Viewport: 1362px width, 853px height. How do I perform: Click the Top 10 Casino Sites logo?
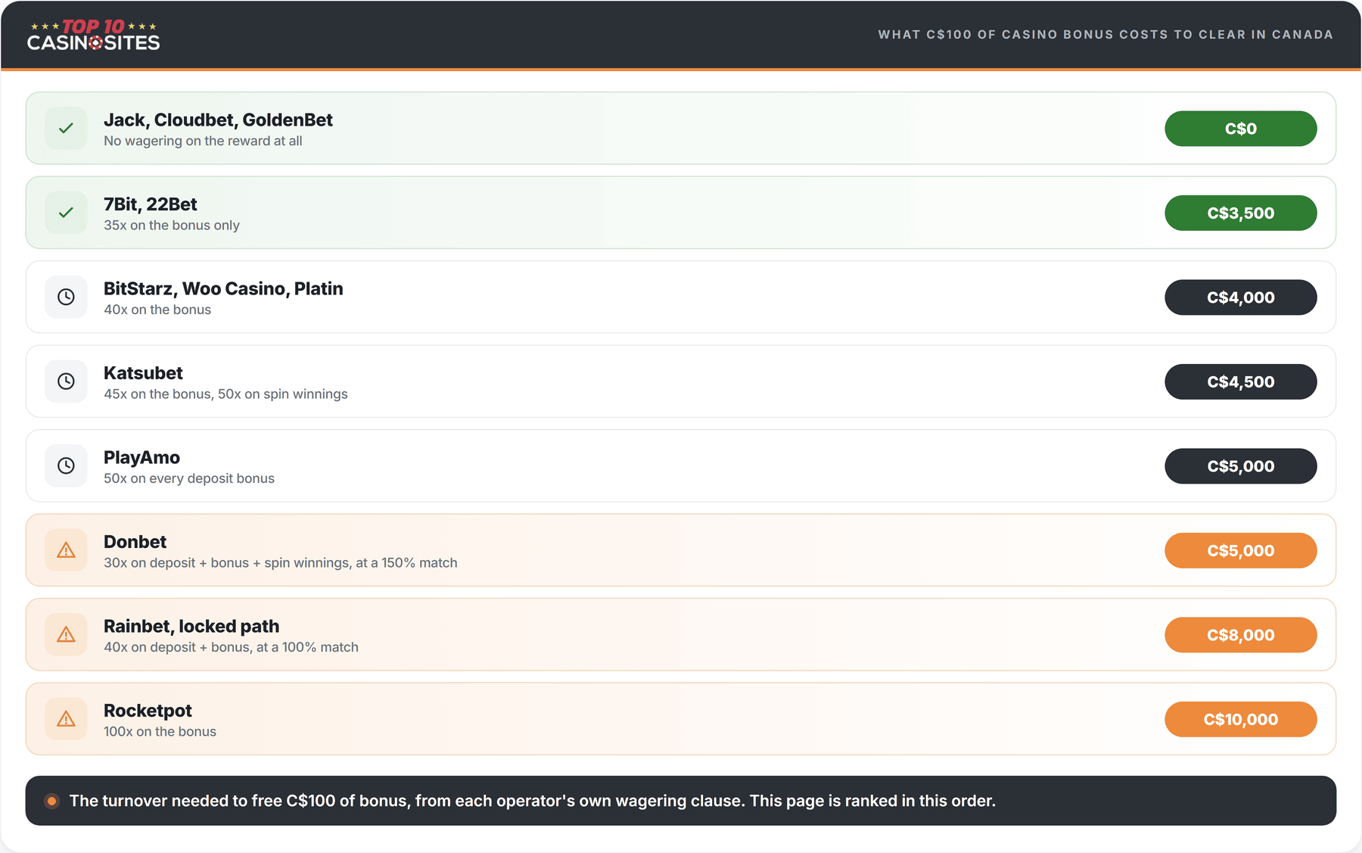[94, 35]
